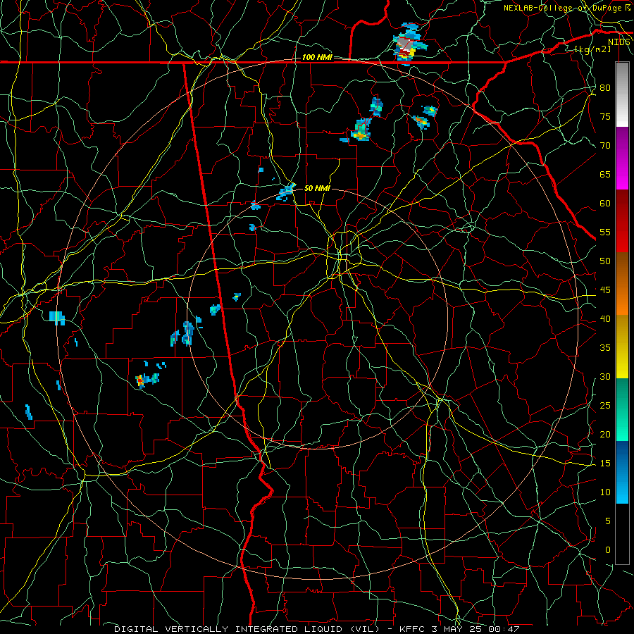Click the 0 value on the VIL scale
This screenshot has width=634, height=634.
tap(608, 550)
